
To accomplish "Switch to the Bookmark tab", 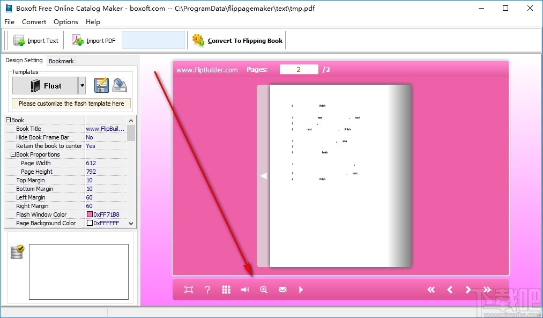I will [x=61, y=61].
